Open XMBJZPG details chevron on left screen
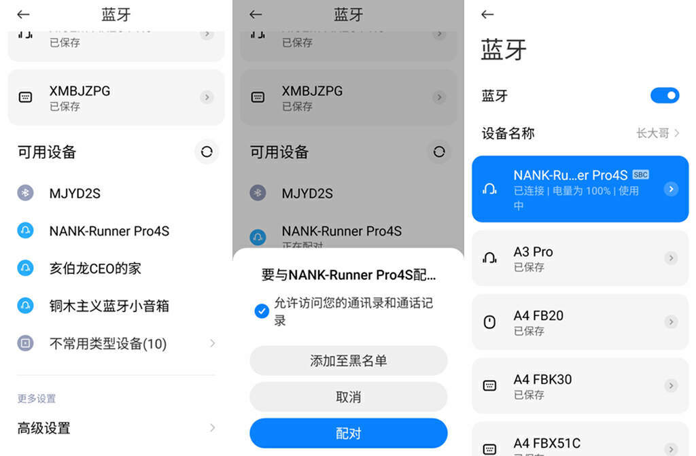The width and height of the screenshot is (696, 456). (x=207, y=97)
